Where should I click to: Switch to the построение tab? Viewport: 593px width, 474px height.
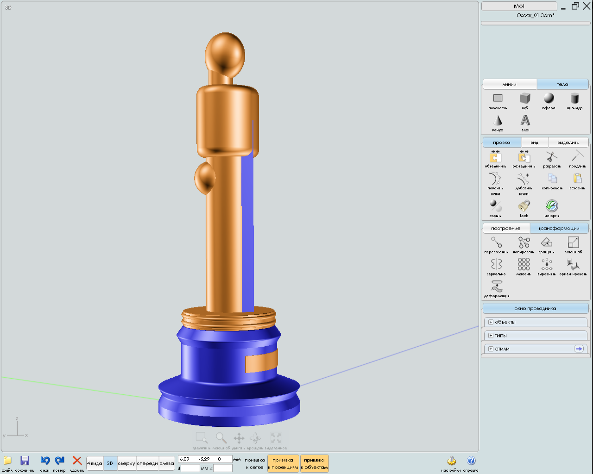[506, 228]
